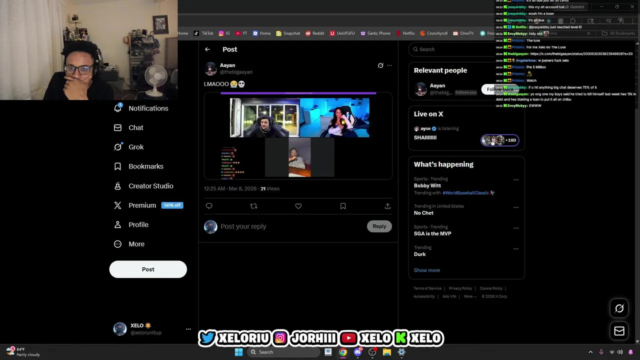The image size is (640, 360).
Task: Bookmark the post icon
Action: [x=343, y=206]
